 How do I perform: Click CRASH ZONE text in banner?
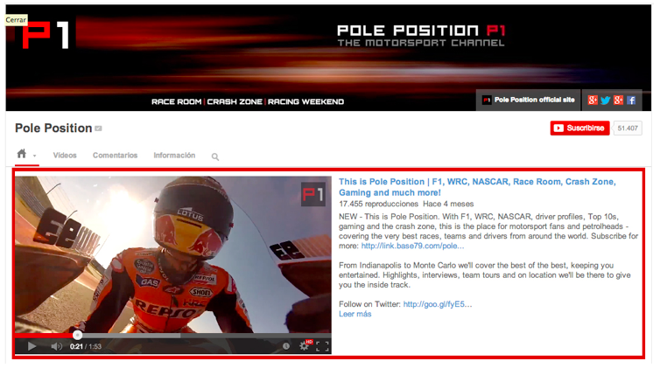tap(235, 101)
